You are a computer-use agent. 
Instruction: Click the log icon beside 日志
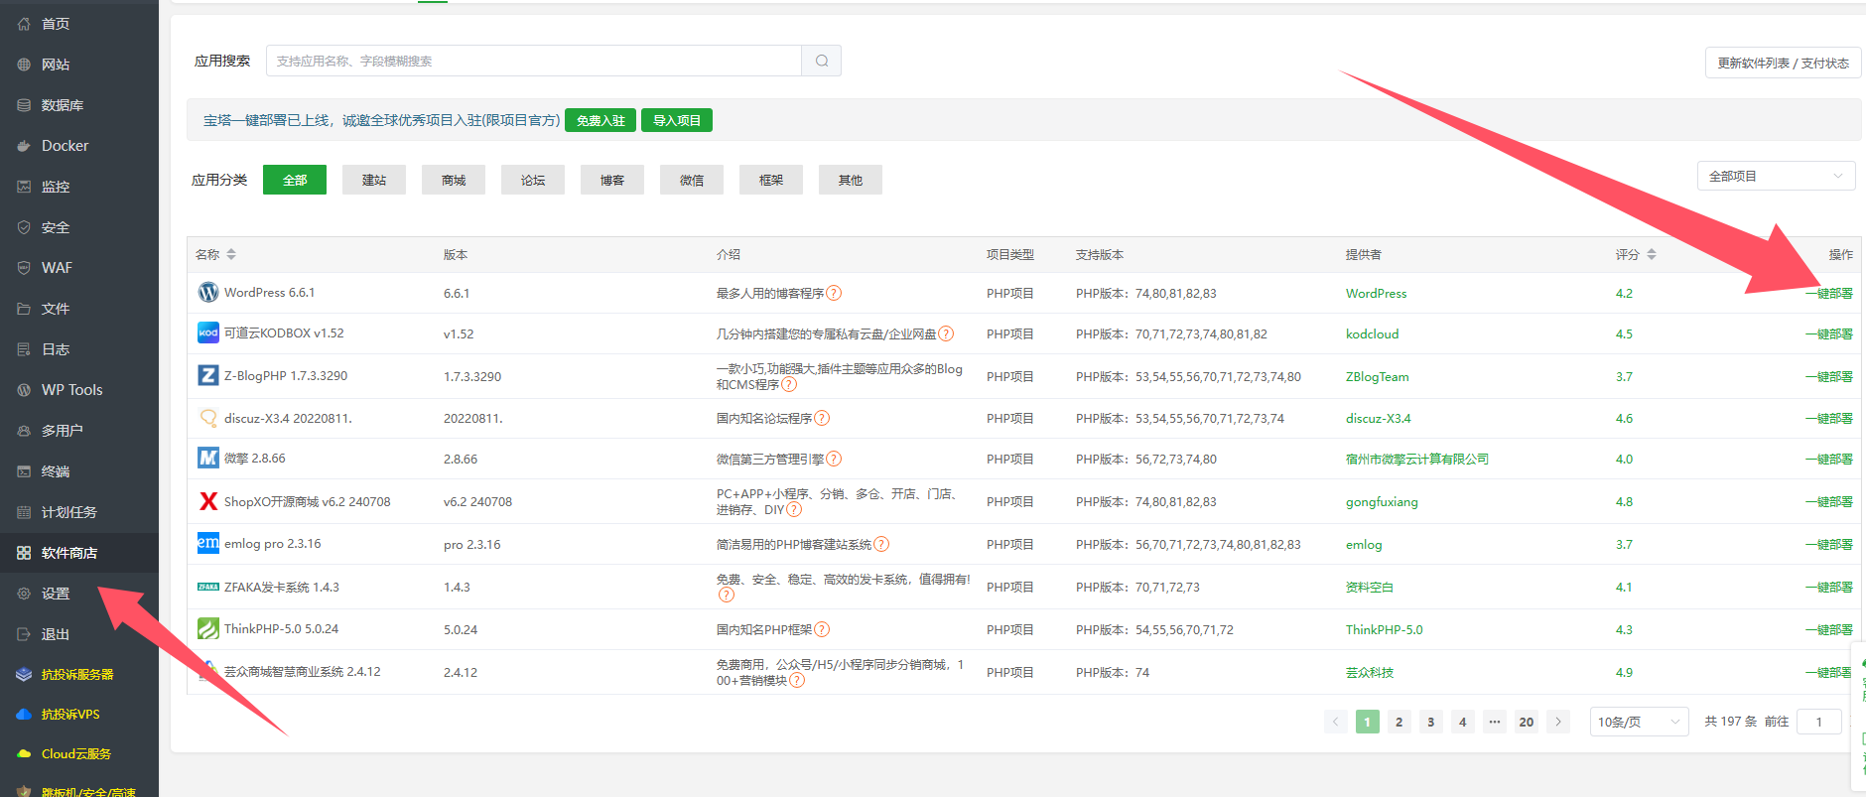(x=24, y=349)
